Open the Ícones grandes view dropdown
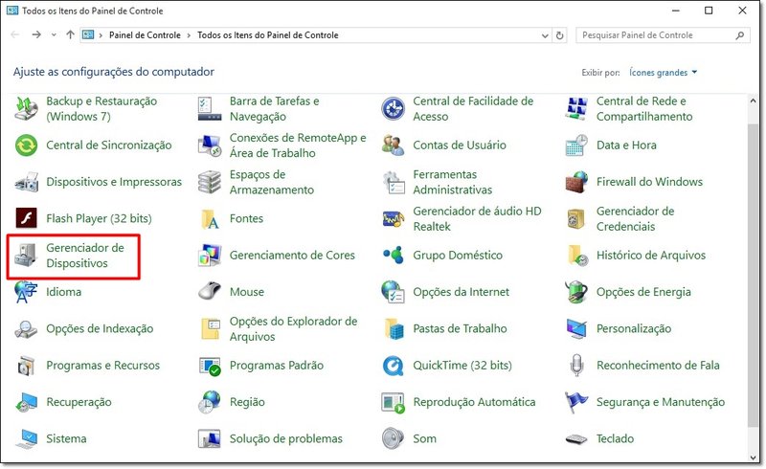 tap(663, 73)
